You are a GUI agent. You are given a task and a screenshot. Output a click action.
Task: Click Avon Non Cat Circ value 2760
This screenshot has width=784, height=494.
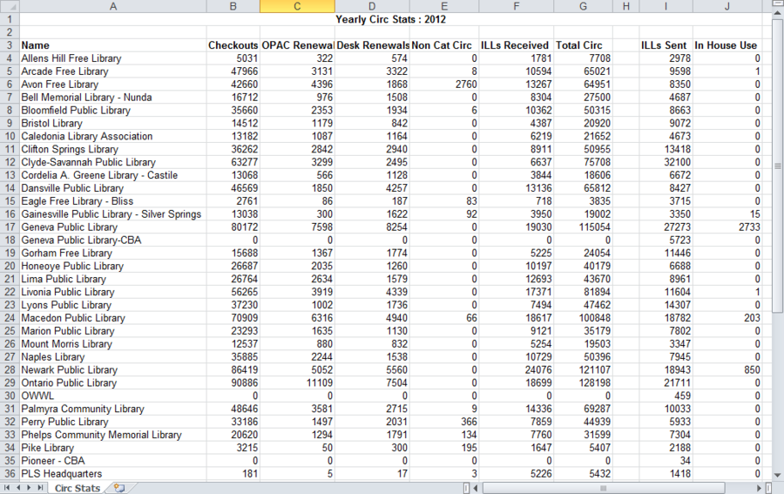(444, 85)
